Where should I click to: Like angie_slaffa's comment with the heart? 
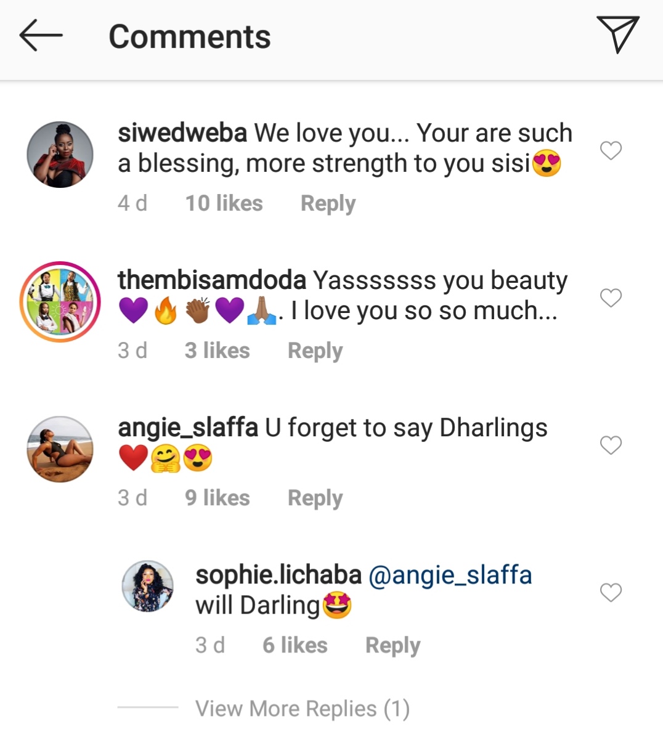coord(611,445)
